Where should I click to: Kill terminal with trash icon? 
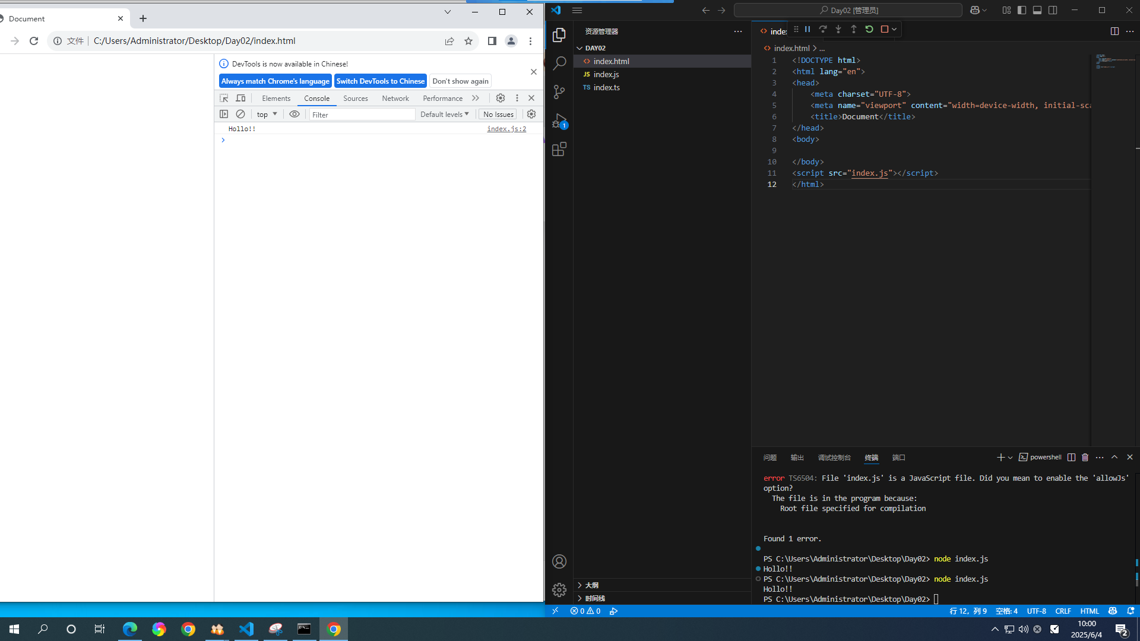[1085, 457]
